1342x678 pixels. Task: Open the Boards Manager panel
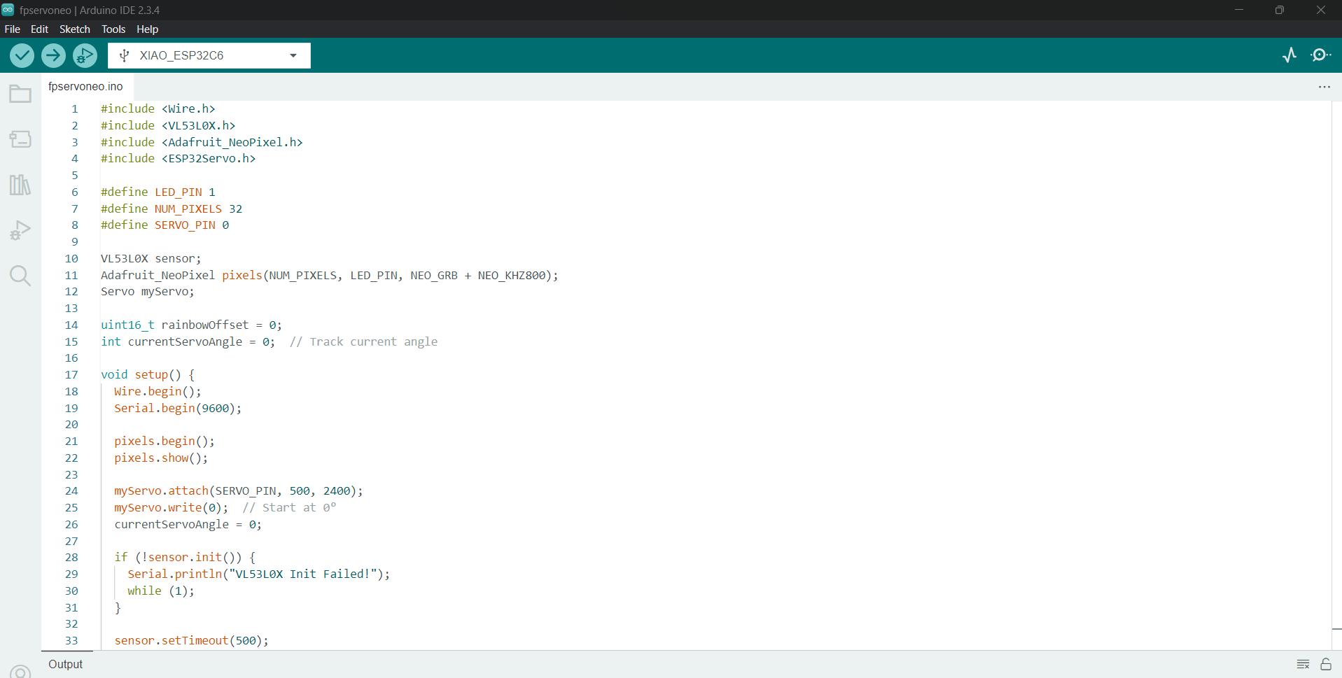click(20, 139)
